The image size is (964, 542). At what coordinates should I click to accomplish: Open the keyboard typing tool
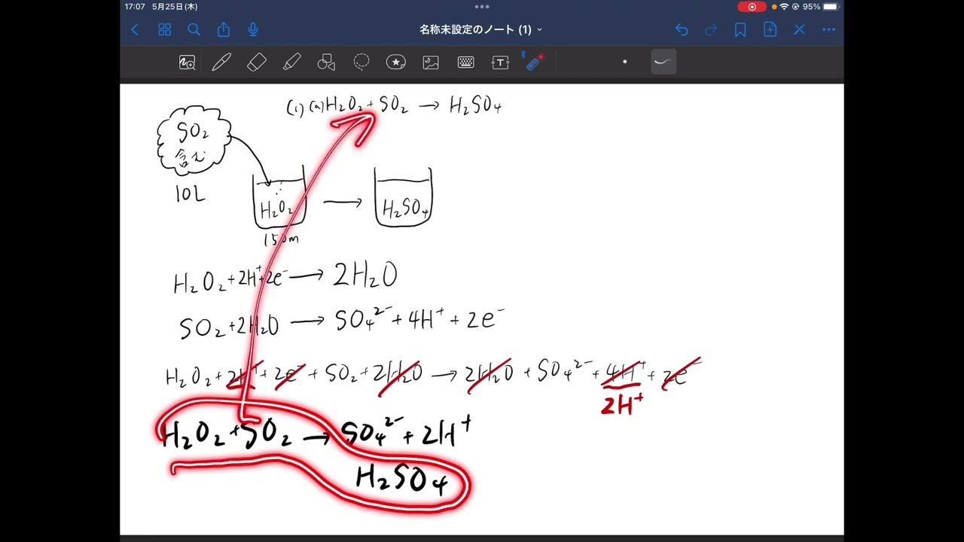(465, 62)
